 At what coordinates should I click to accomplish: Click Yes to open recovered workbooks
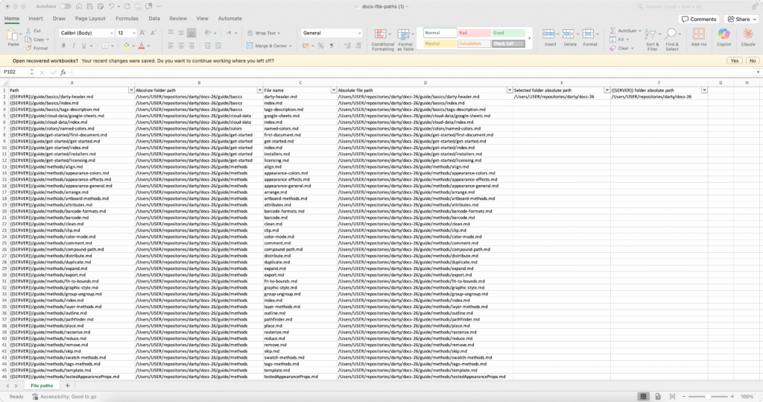click(x=734, y=61)
